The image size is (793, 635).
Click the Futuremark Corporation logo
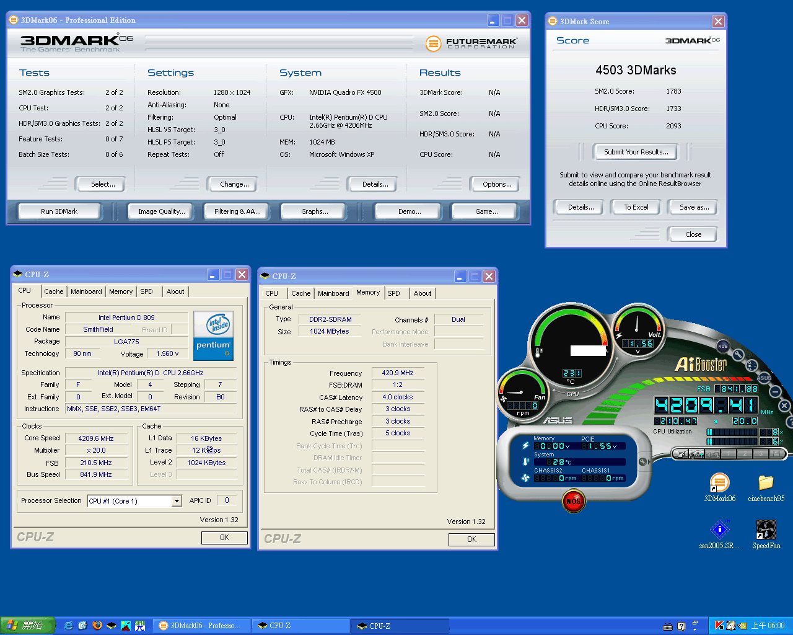coord(471,43)
